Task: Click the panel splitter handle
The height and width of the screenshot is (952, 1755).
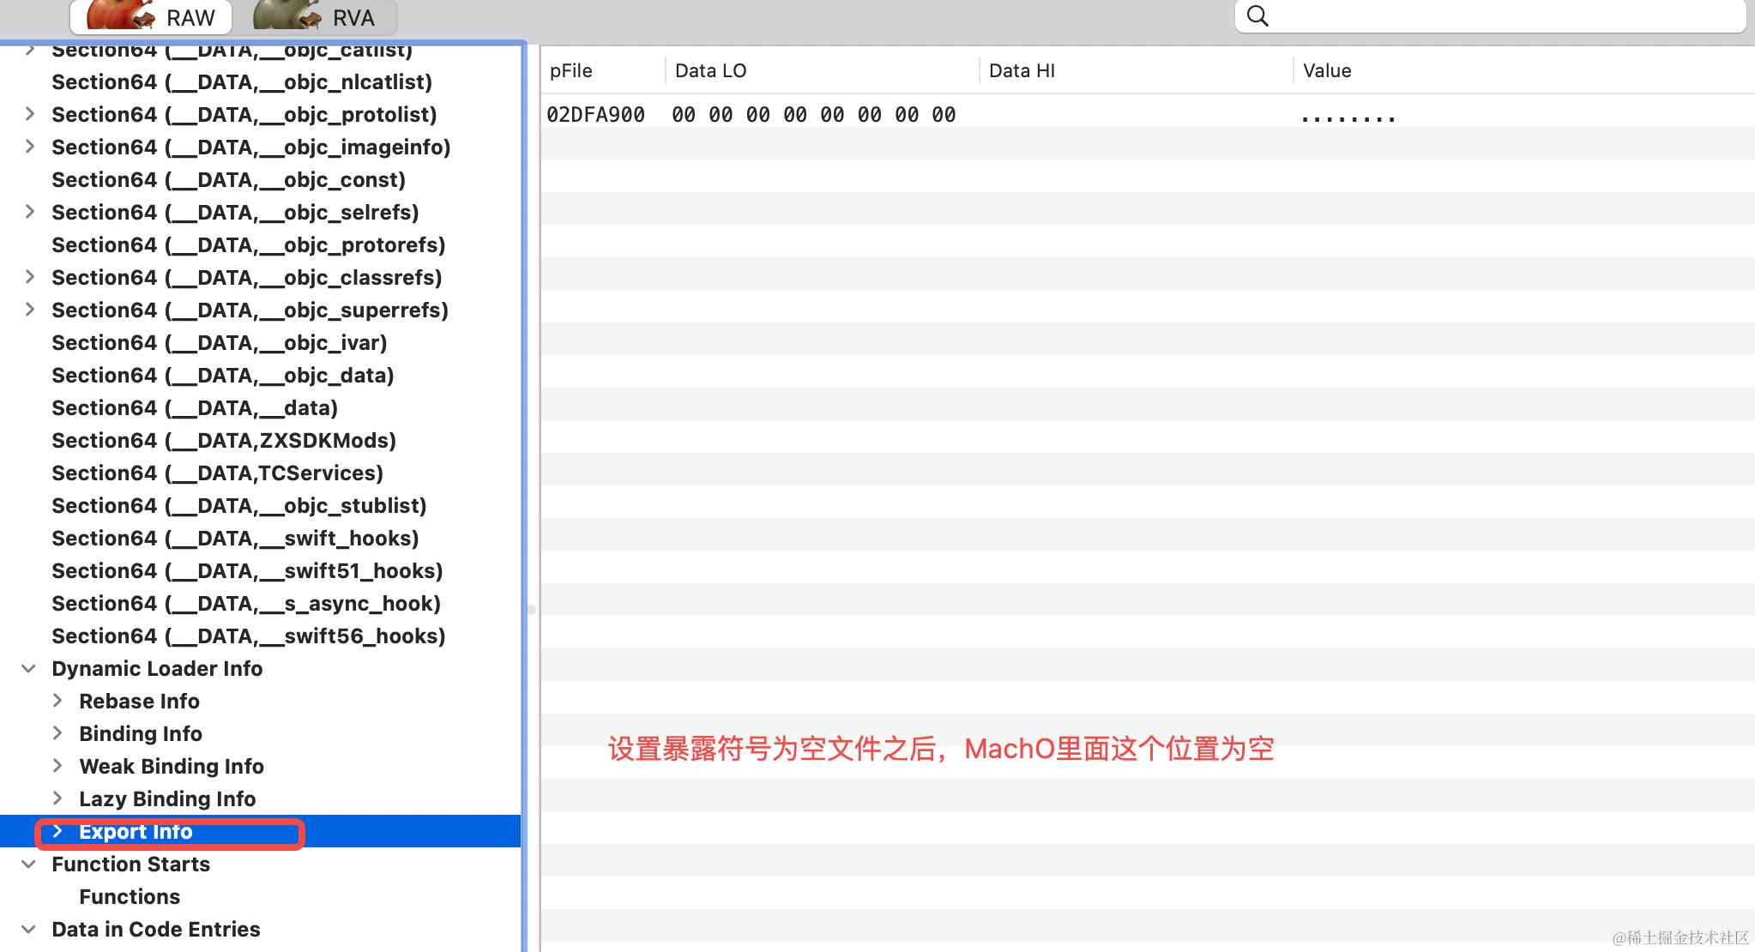Action: (x=531, y=610)
